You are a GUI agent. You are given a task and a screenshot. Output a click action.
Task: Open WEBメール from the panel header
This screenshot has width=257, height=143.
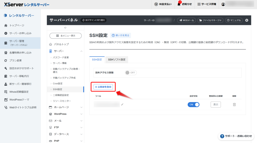point(186,20)
